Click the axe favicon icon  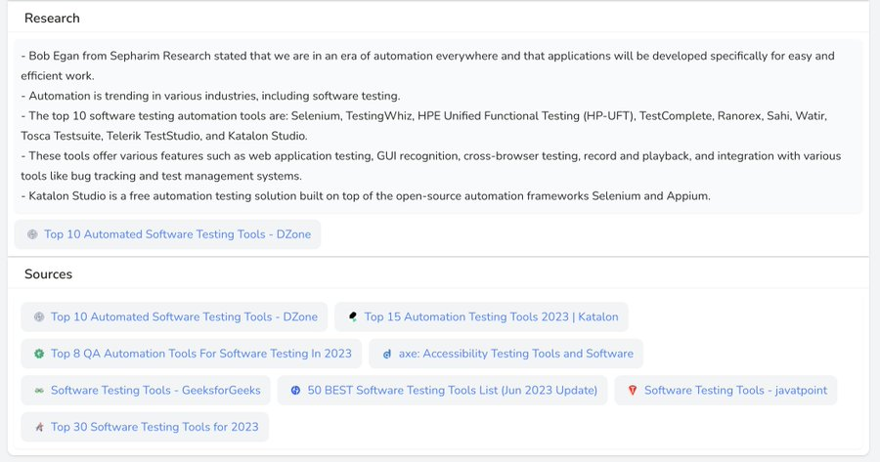386,354
